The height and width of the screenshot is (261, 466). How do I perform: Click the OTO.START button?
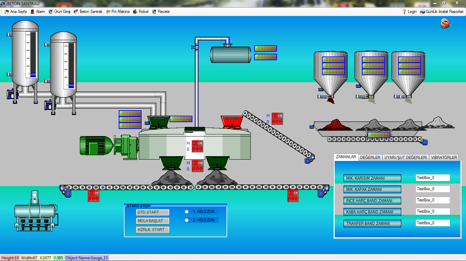[x=152, y=212]
